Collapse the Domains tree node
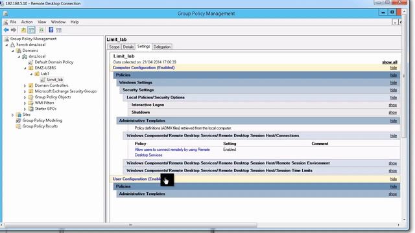The width and height of the screenshot is (415, 233). [13, 50]
